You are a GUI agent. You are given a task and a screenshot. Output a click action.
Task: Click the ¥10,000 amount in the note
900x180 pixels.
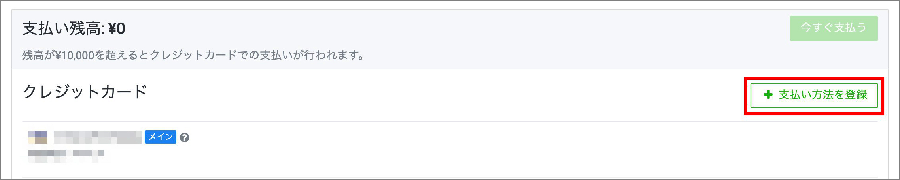[x=75, y=55]
